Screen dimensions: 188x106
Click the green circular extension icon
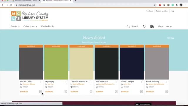point(172,5)
